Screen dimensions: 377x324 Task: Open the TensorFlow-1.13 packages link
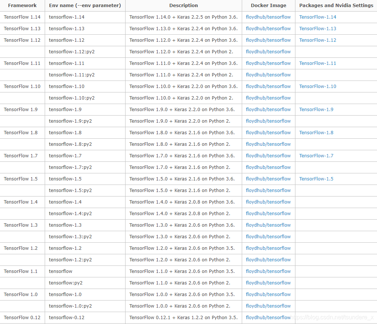(318, 29)
